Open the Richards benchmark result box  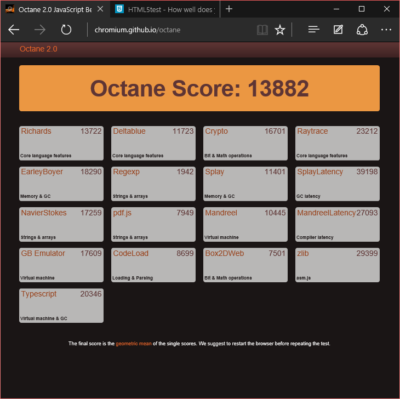coord(61,143)
